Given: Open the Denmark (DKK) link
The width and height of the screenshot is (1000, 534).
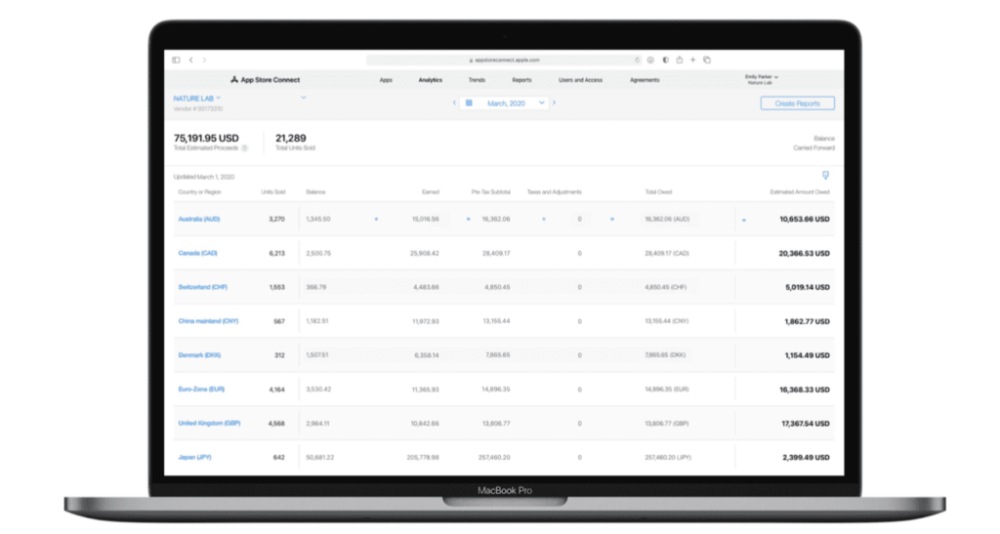Looking at the screenshot, I should tap(199, 355).
